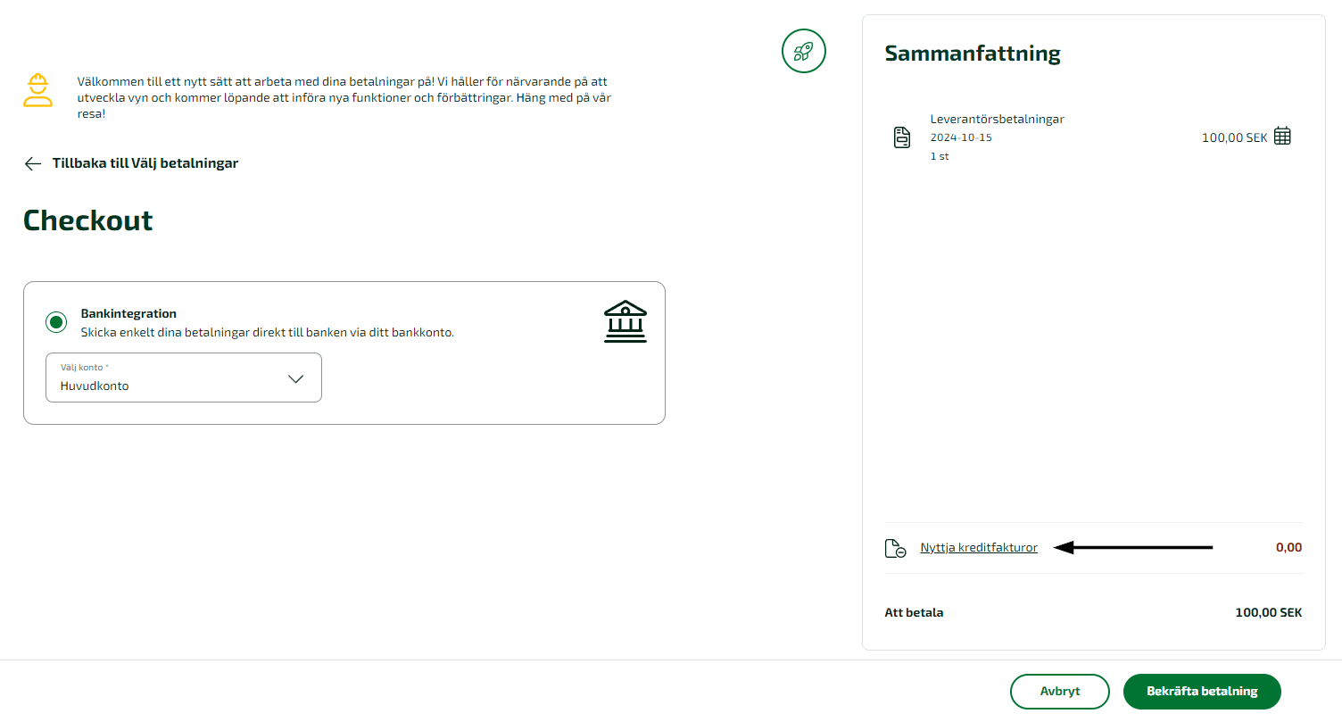Click the Sammanfattning heading
This screenshot has width=1342, height=722.
click(973, 54)
